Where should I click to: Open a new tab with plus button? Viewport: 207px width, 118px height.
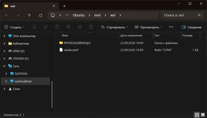64,6
